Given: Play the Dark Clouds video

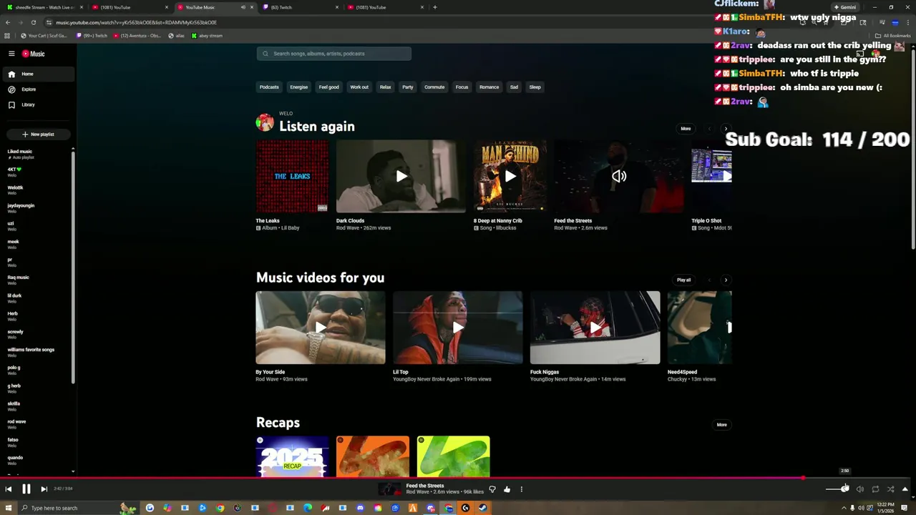Looking at the screenshot, I should pos(401,176).
